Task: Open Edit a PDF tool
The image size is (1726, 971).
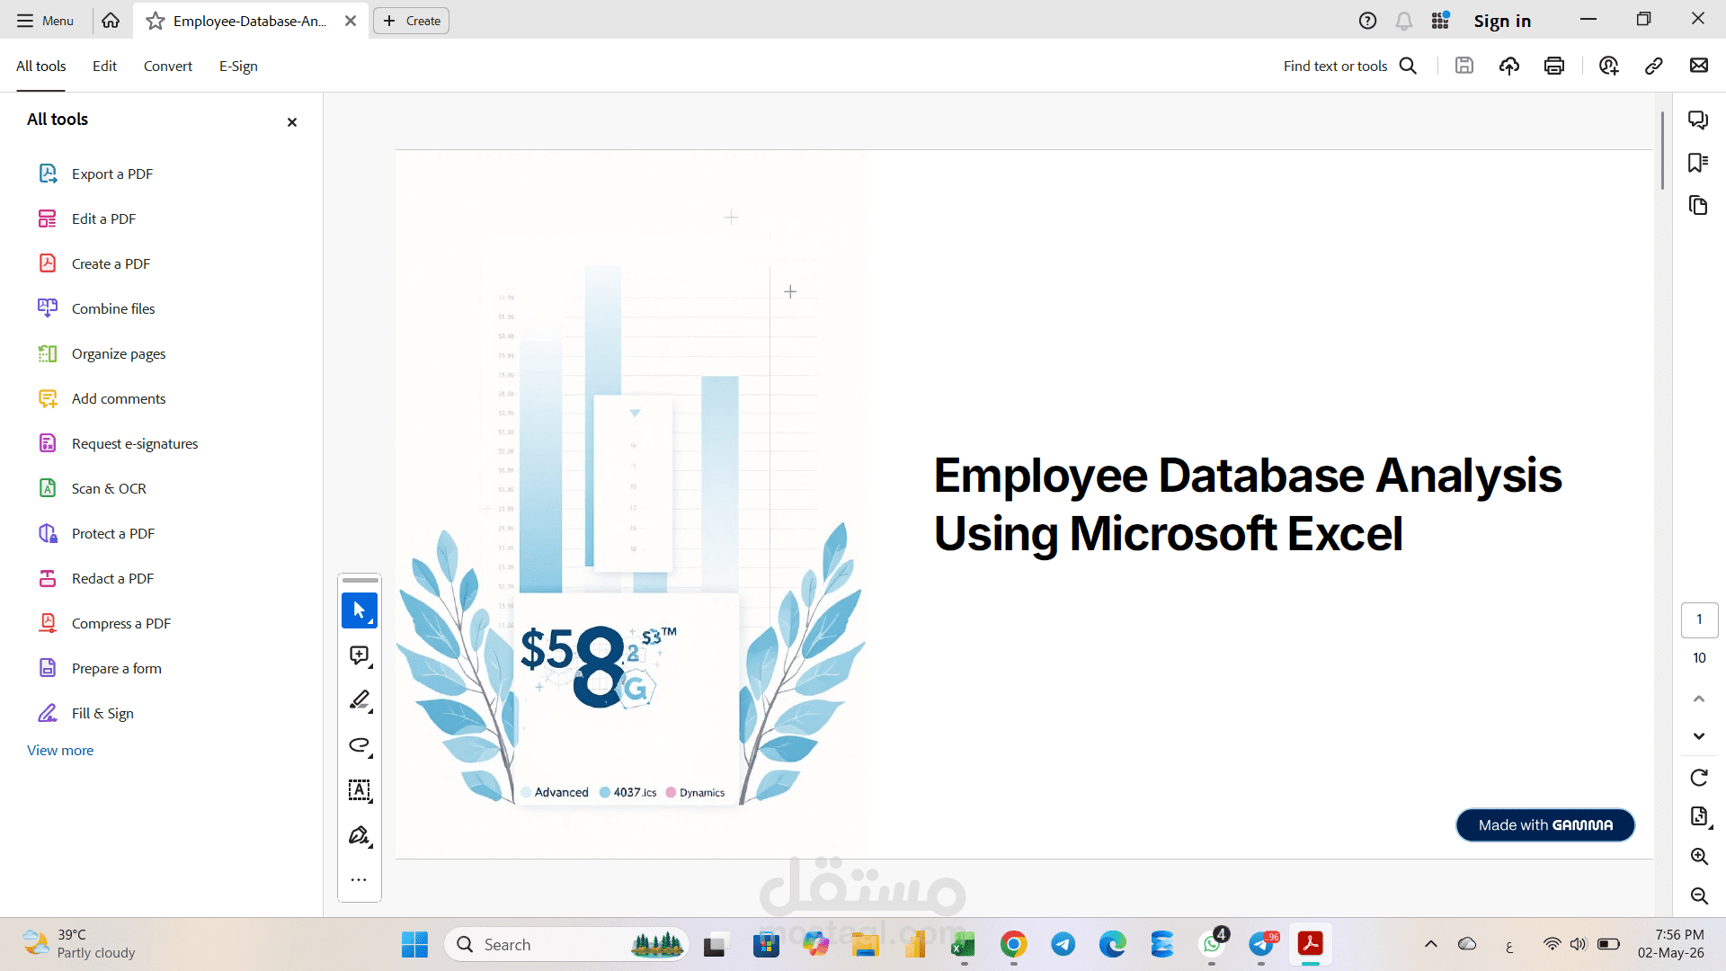Action: click(87, 218)
